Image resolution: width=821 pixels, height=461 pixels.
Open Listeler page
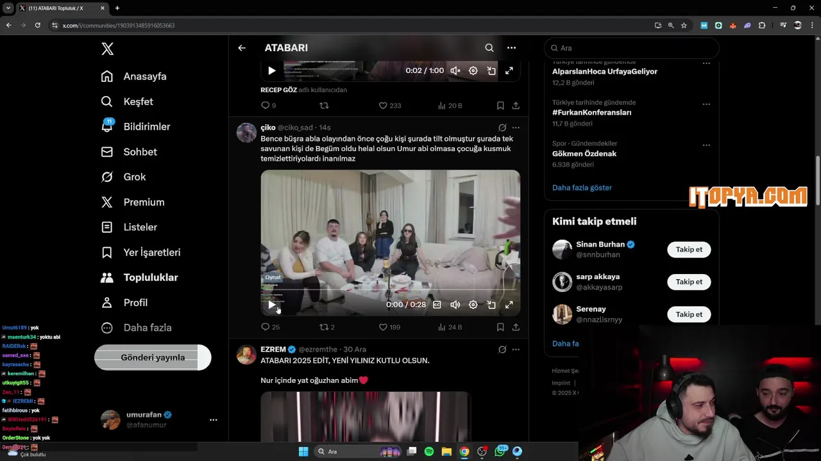pos(129,227)
